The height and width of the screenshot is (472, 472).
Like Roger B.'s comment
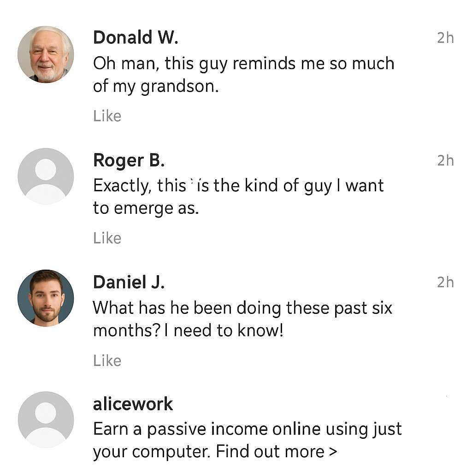[107, 238]
